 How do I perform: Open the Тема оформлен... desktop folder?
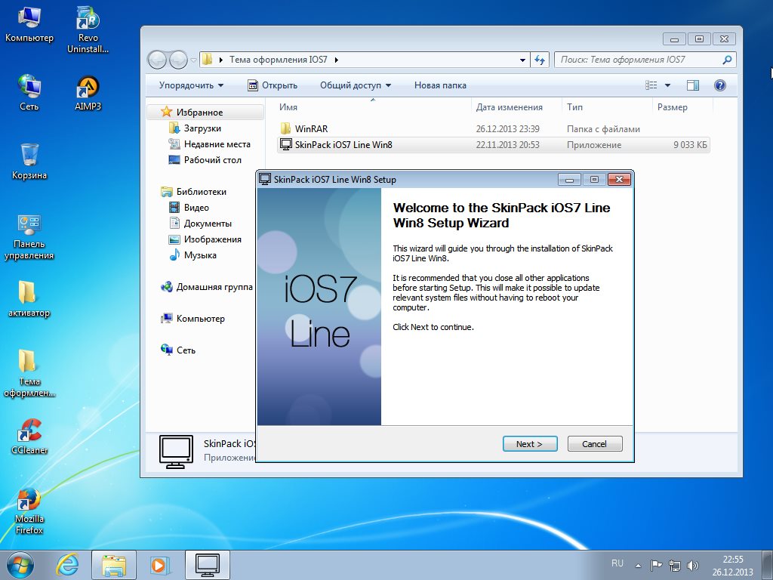tap(29, 373)
